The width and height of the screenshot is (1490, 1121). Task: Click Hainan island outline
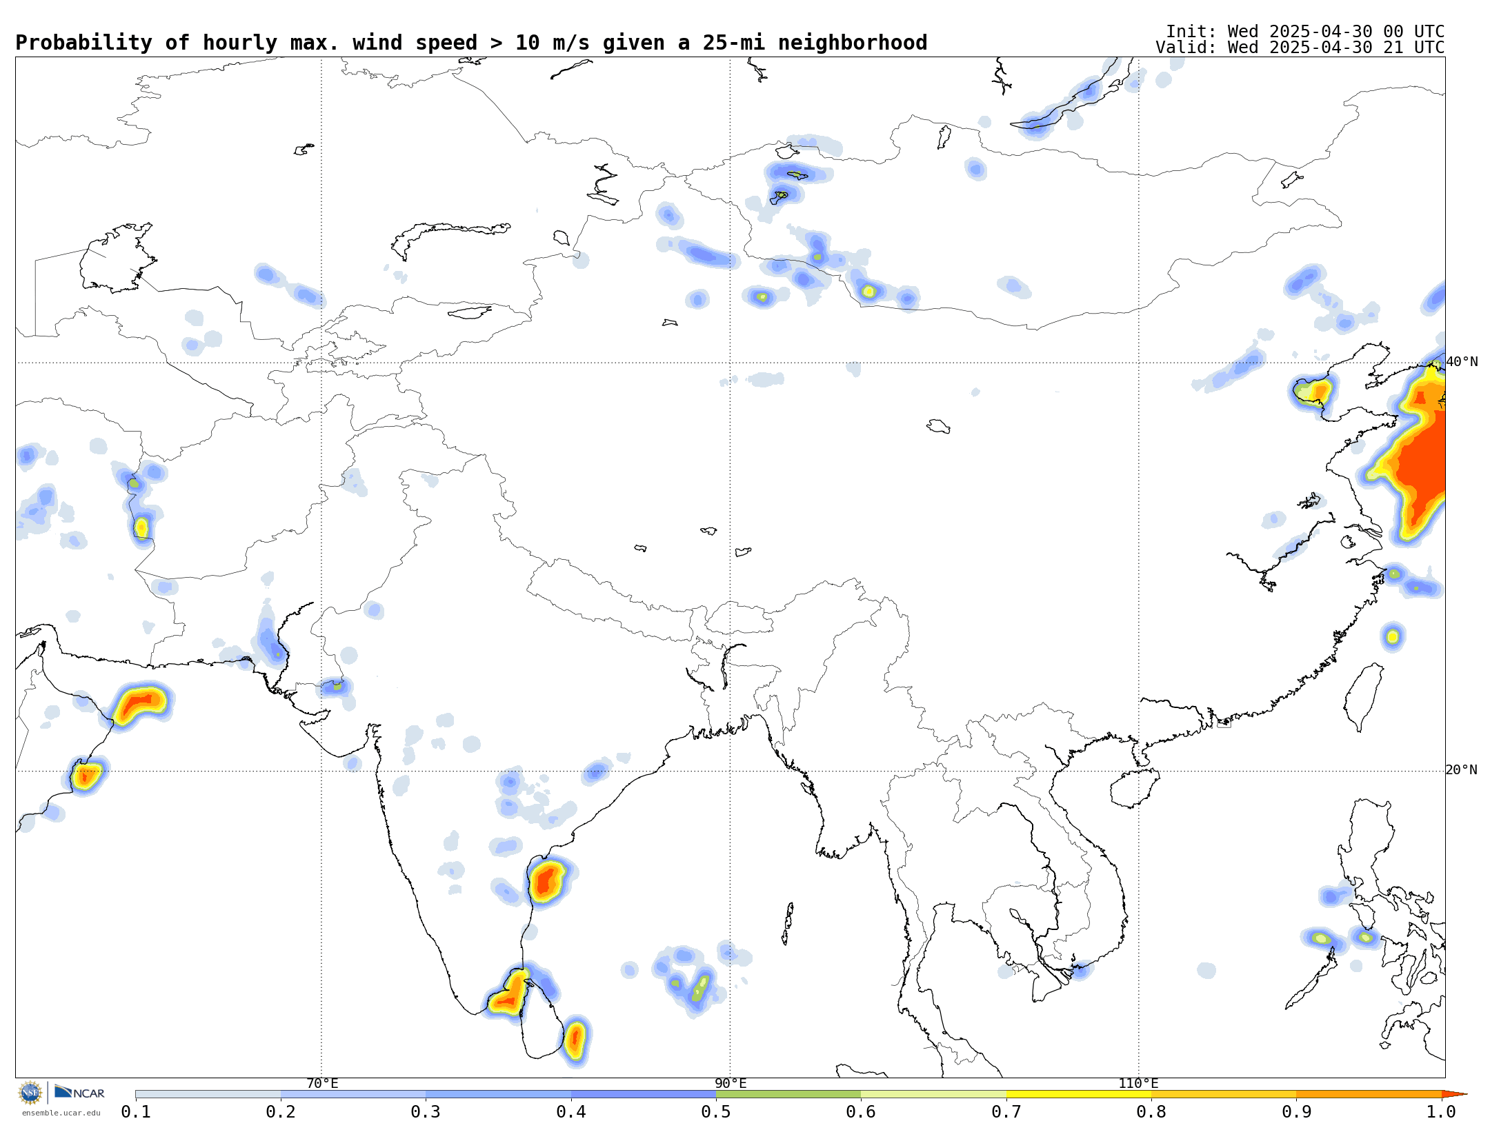[x=1135, y=789]
